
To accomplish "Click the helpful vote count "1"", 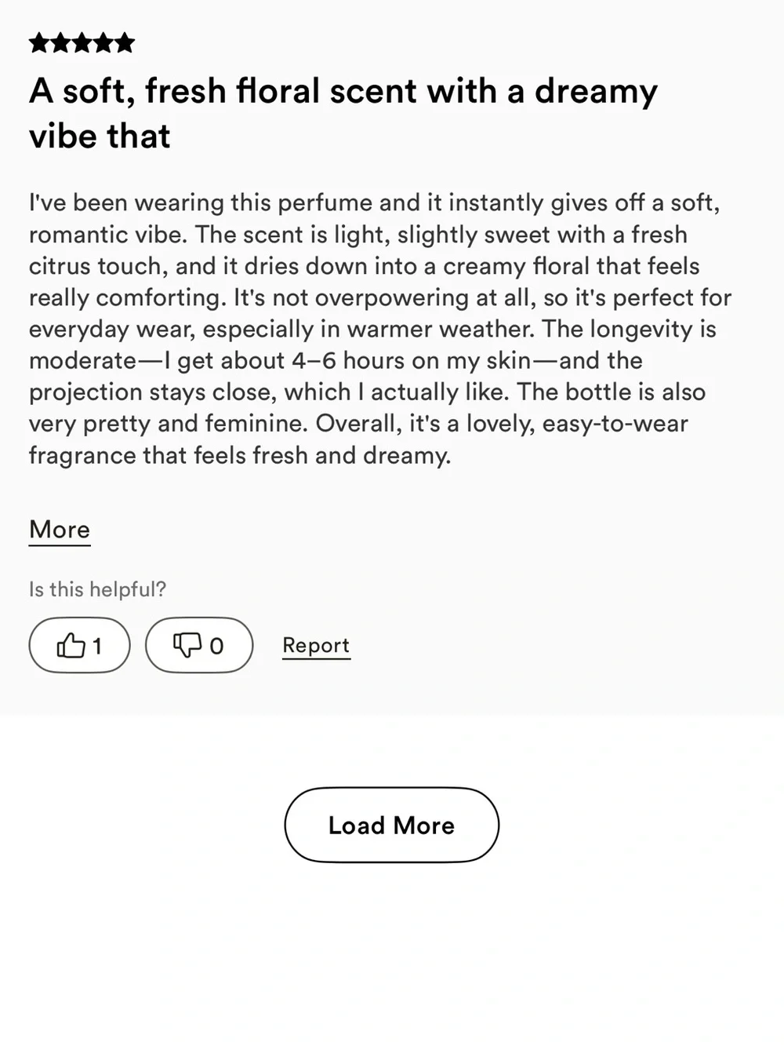I will tap(97, 646).
